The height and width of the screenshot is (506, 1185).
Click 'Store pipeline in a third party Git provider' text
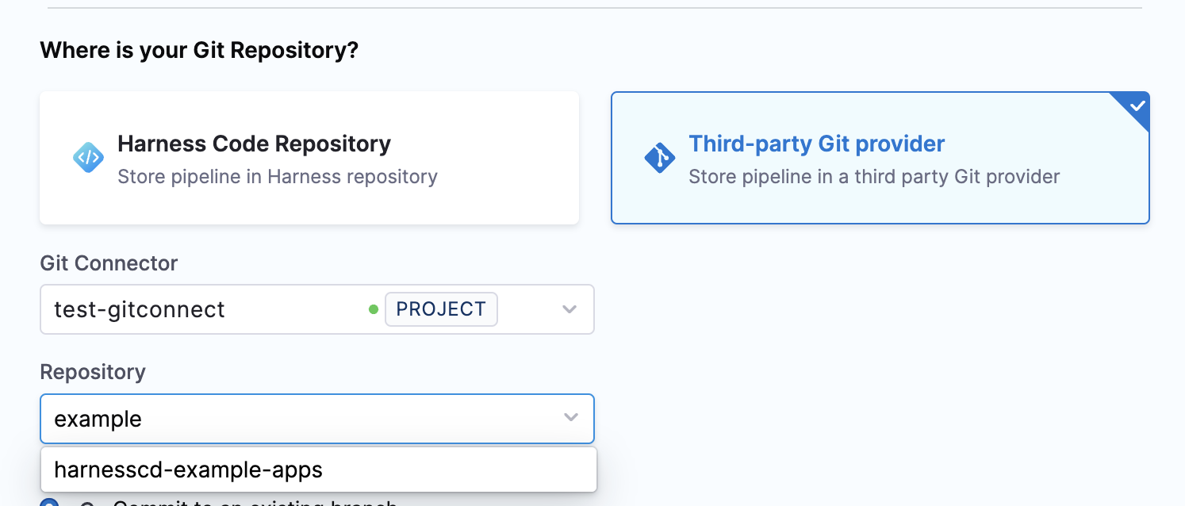873,176
